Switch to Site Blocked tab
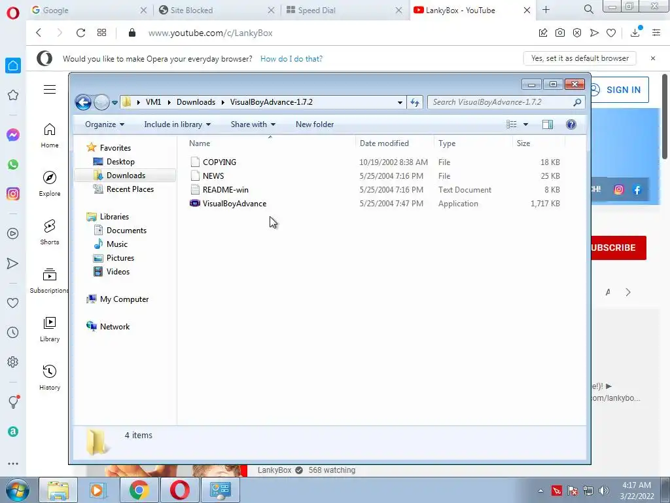670x503 pixels. pyautogui.click(x=217, y=10)
